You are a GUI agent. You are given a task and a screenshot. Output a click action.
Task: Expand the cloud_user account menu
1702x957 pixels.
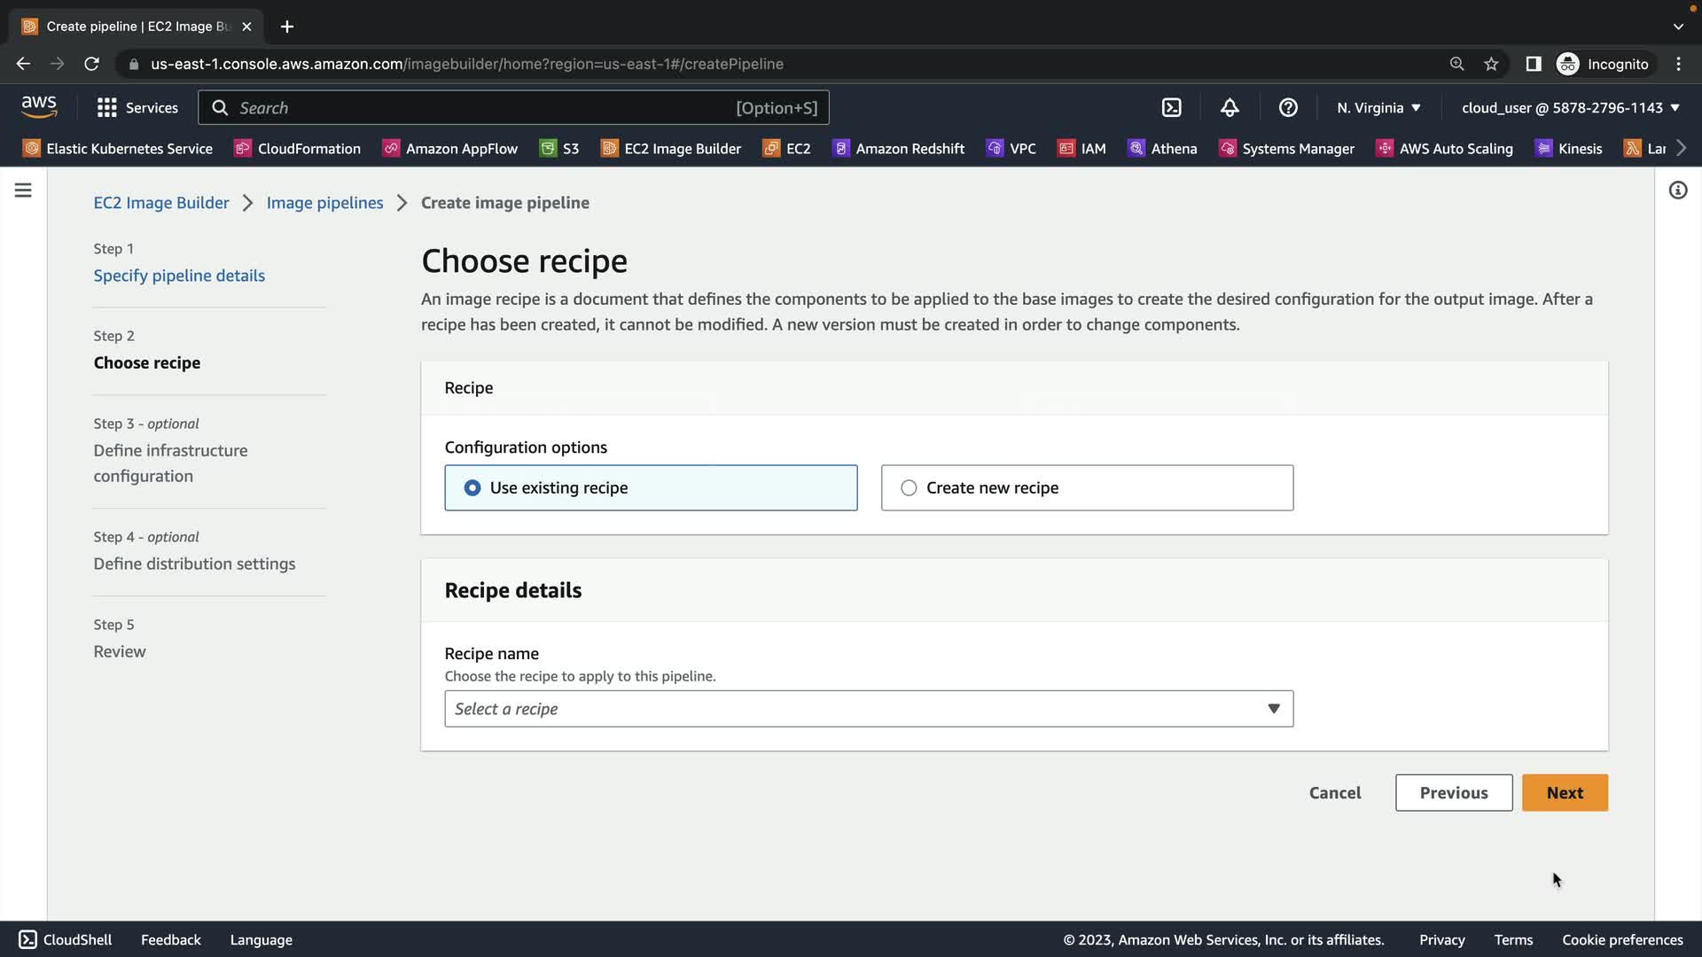tap(1570, 108)
